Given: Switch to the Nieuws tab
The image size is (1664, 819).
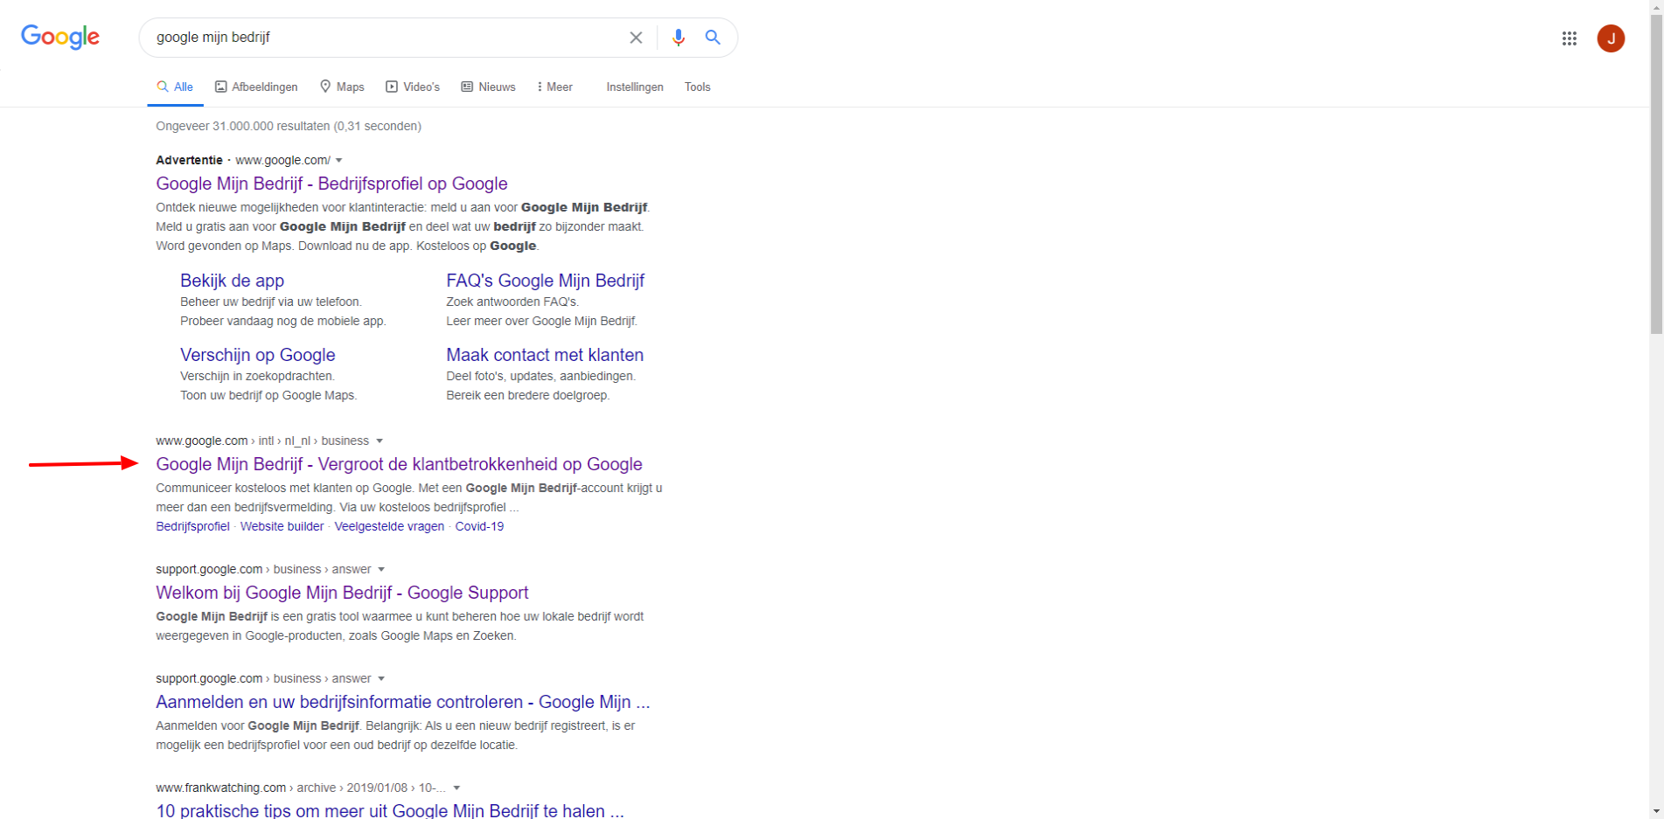Looking at the screenshot, I should 488,87.
